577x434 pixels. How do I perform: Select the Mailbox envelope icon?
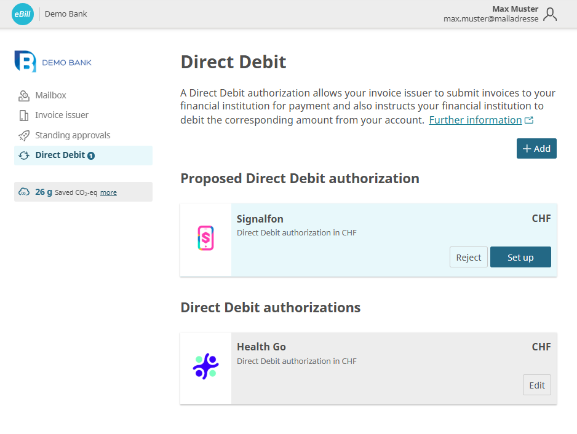pos(23,95)
